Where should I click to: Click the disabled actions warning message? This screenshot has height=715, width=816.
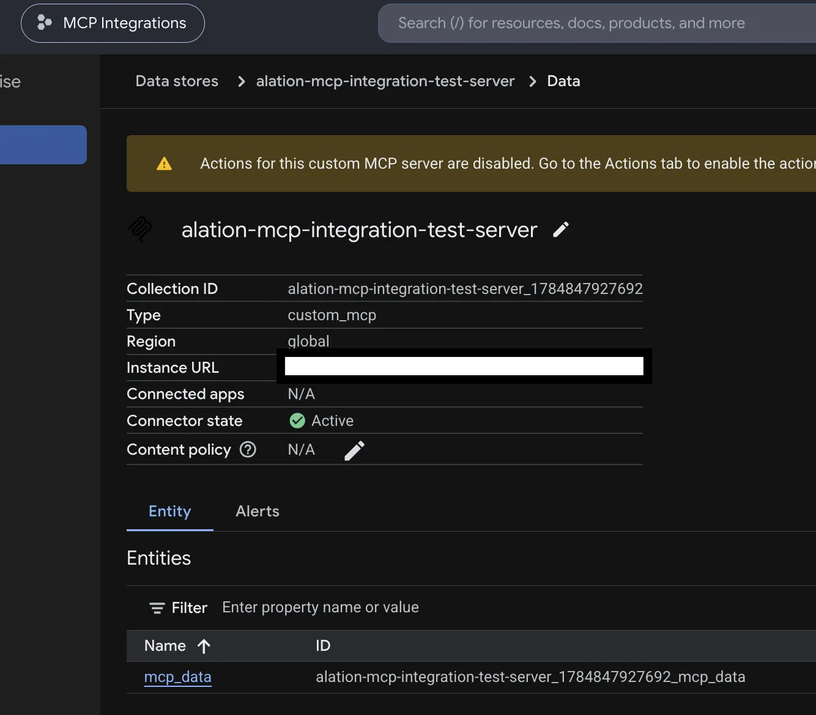[508, 164]
